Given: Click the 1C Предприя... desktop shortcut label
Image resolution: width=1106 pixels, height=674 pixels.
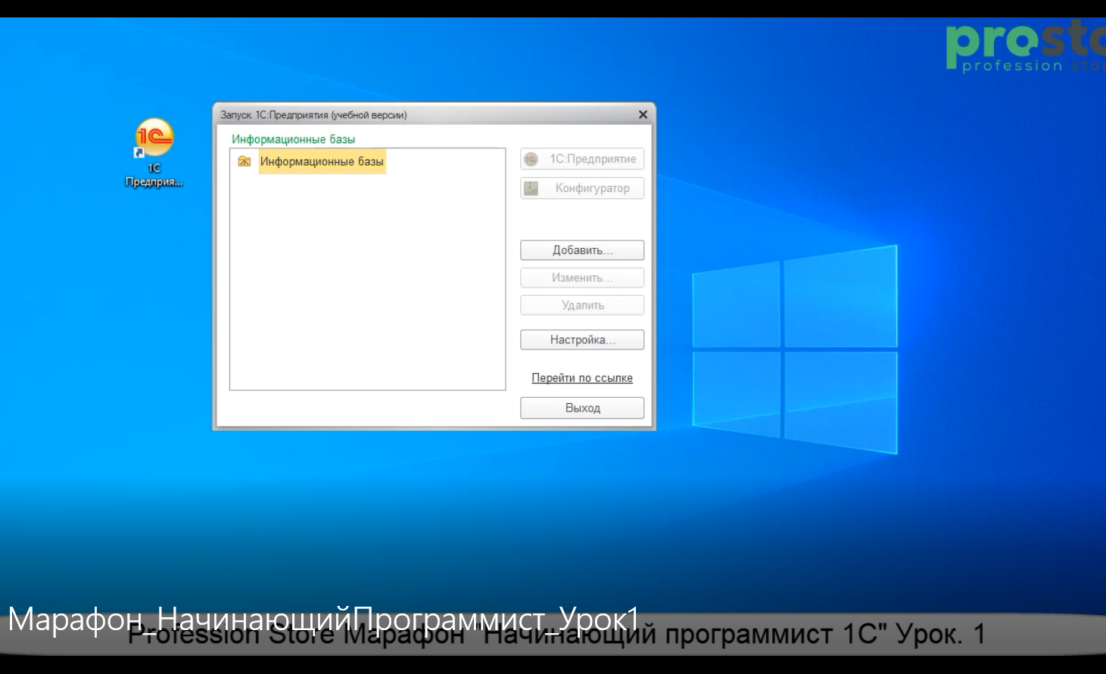Looking at the screenshot, I should [154, 175].
